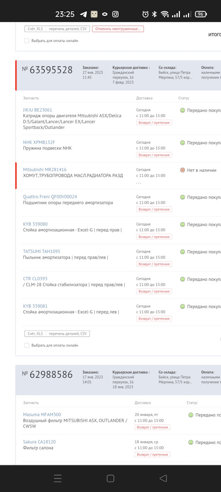Download Счёт, XLS for order 63595528
The height and width of the screenshot is (492, 221).
[x=35, y=333]
